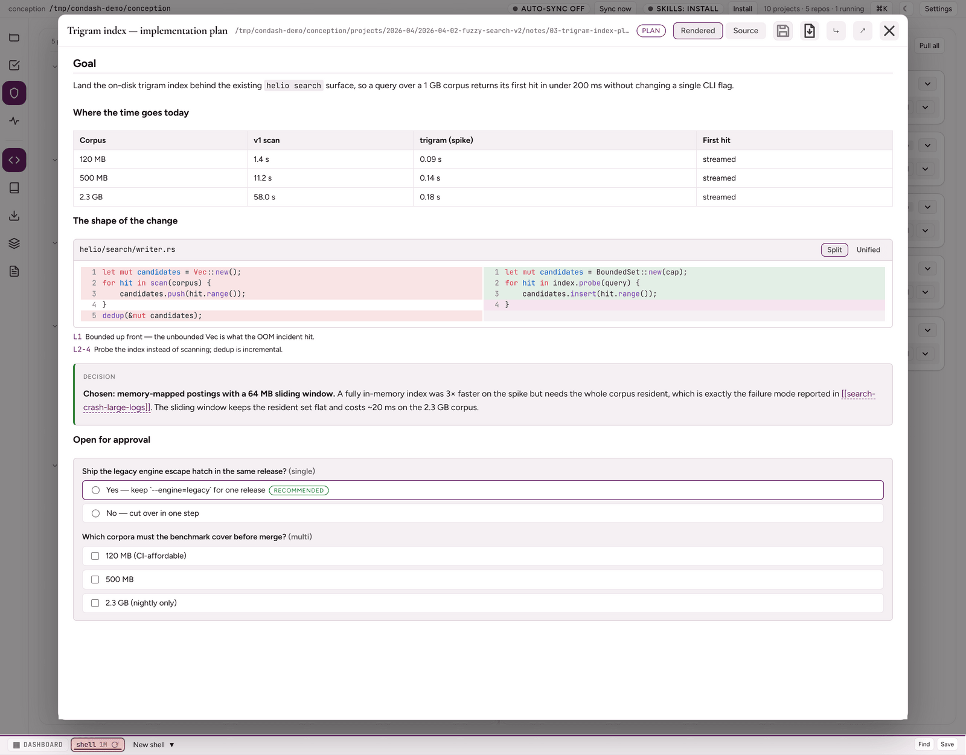Click '10 projects · 5 repos · 1 running' status
Screen dimensions: 966x755
(x=813, y=8)
